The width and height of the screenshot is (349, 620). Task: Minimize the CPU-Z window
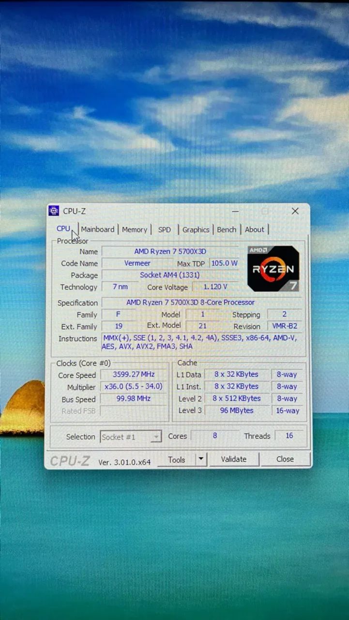tap(235, 211)
